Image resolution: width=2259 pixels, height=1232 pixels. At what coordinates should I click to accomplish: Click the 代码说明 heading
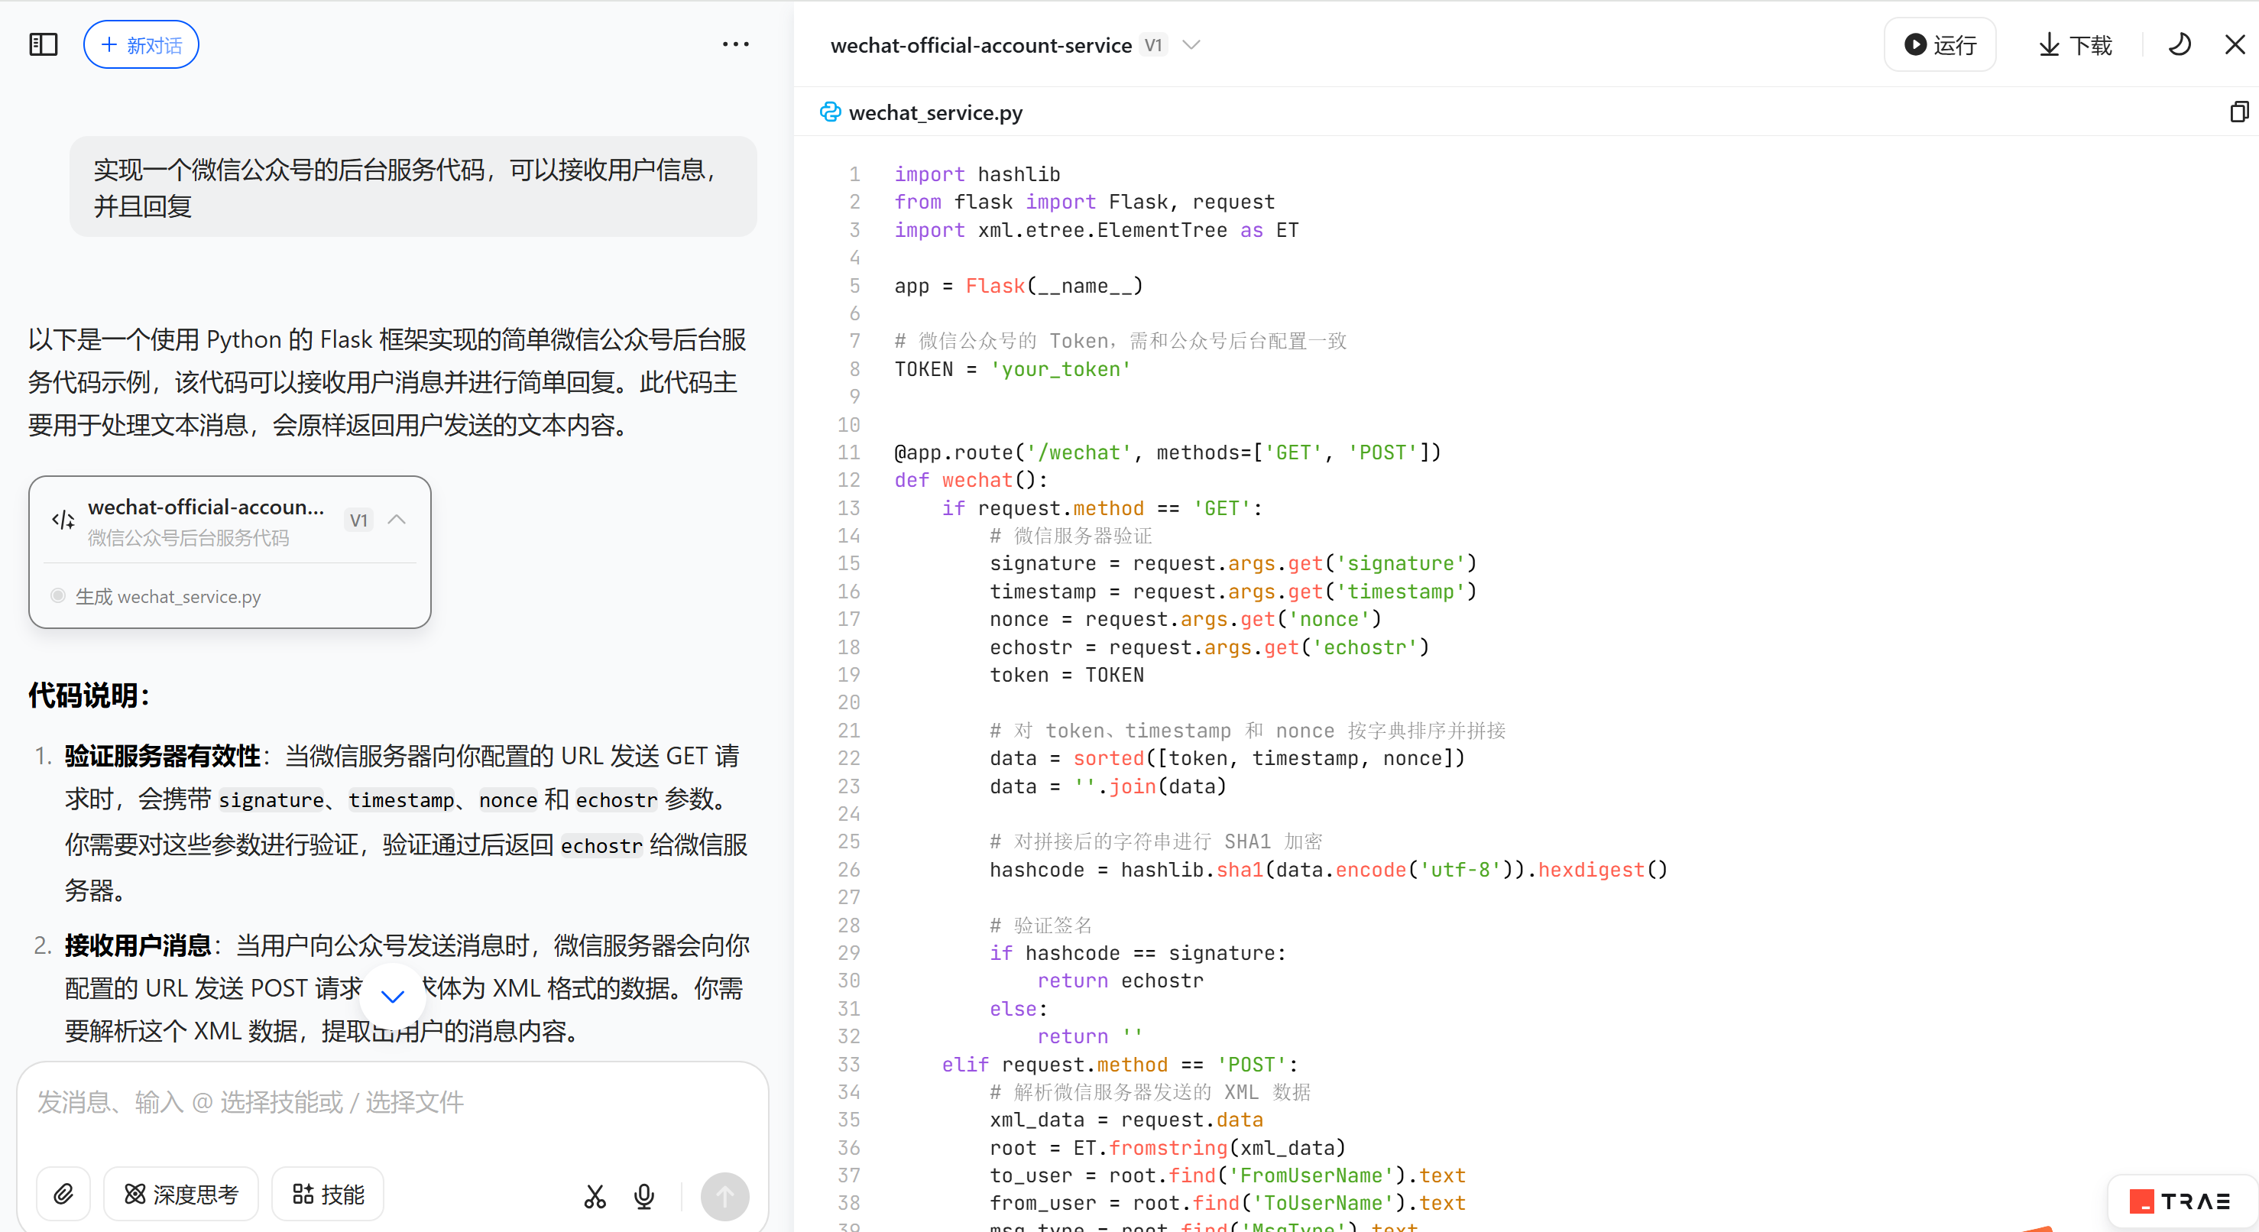89,695
